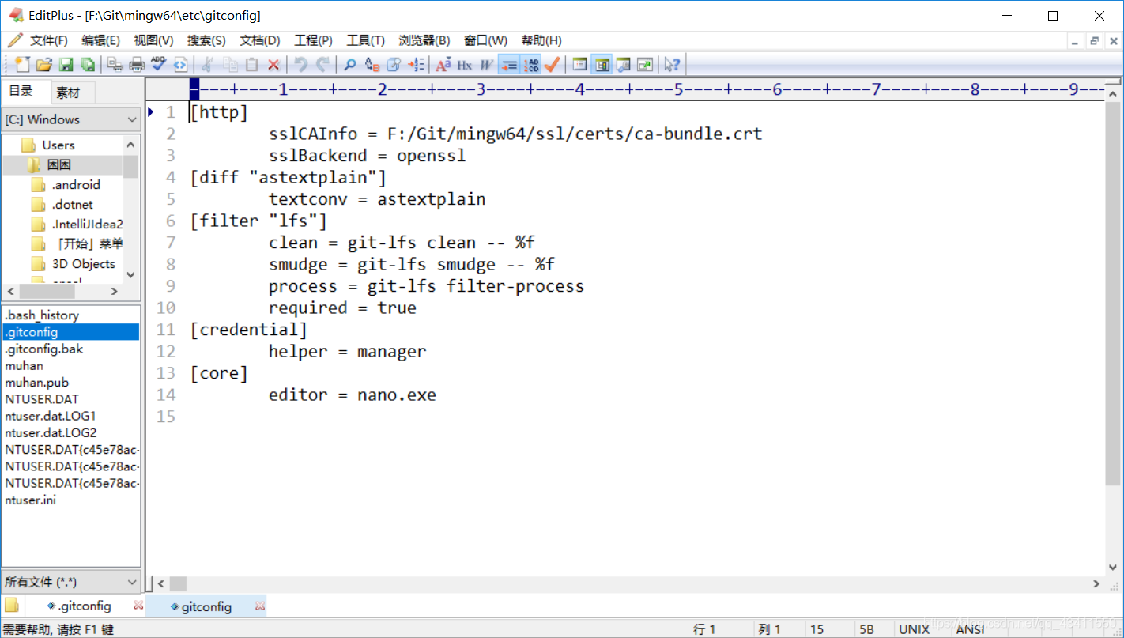The height and width of the screenshot is (638, 1124).
Task: Click the Copy icon in toolbar
Action: click(x=230, y=65)
